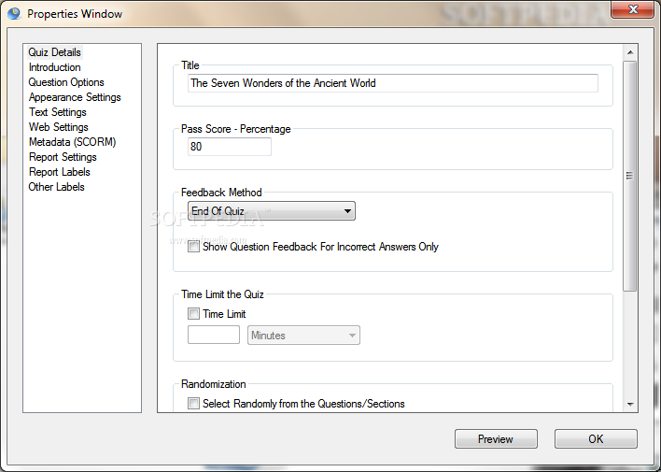Open the Minutes unit dropdown
This screenshot has height=472, width=661.
(303, 336)
